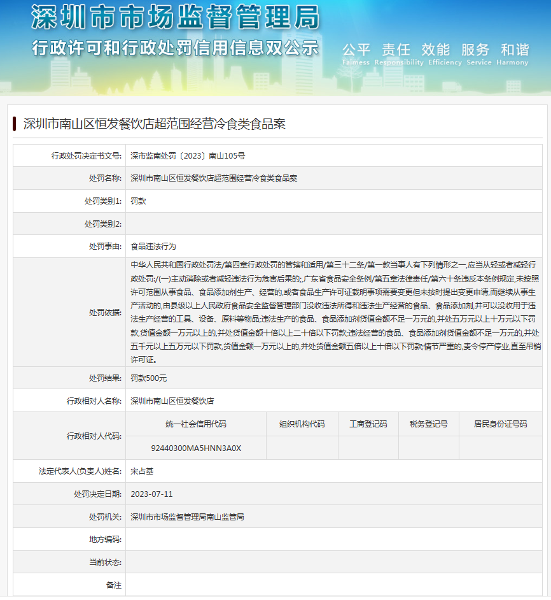Click the 处罚决定日期 label
Screen dimensions: 551x600
point(98,494)
